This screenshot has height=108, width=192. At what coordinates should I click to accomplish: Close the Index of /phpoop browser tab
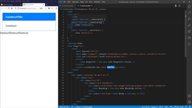21,4
